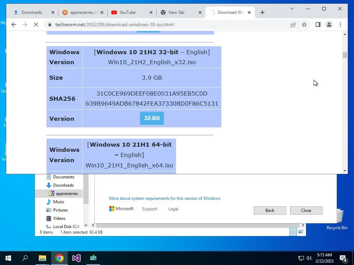Switch to the YouTube tab

(x=132, y=12)
